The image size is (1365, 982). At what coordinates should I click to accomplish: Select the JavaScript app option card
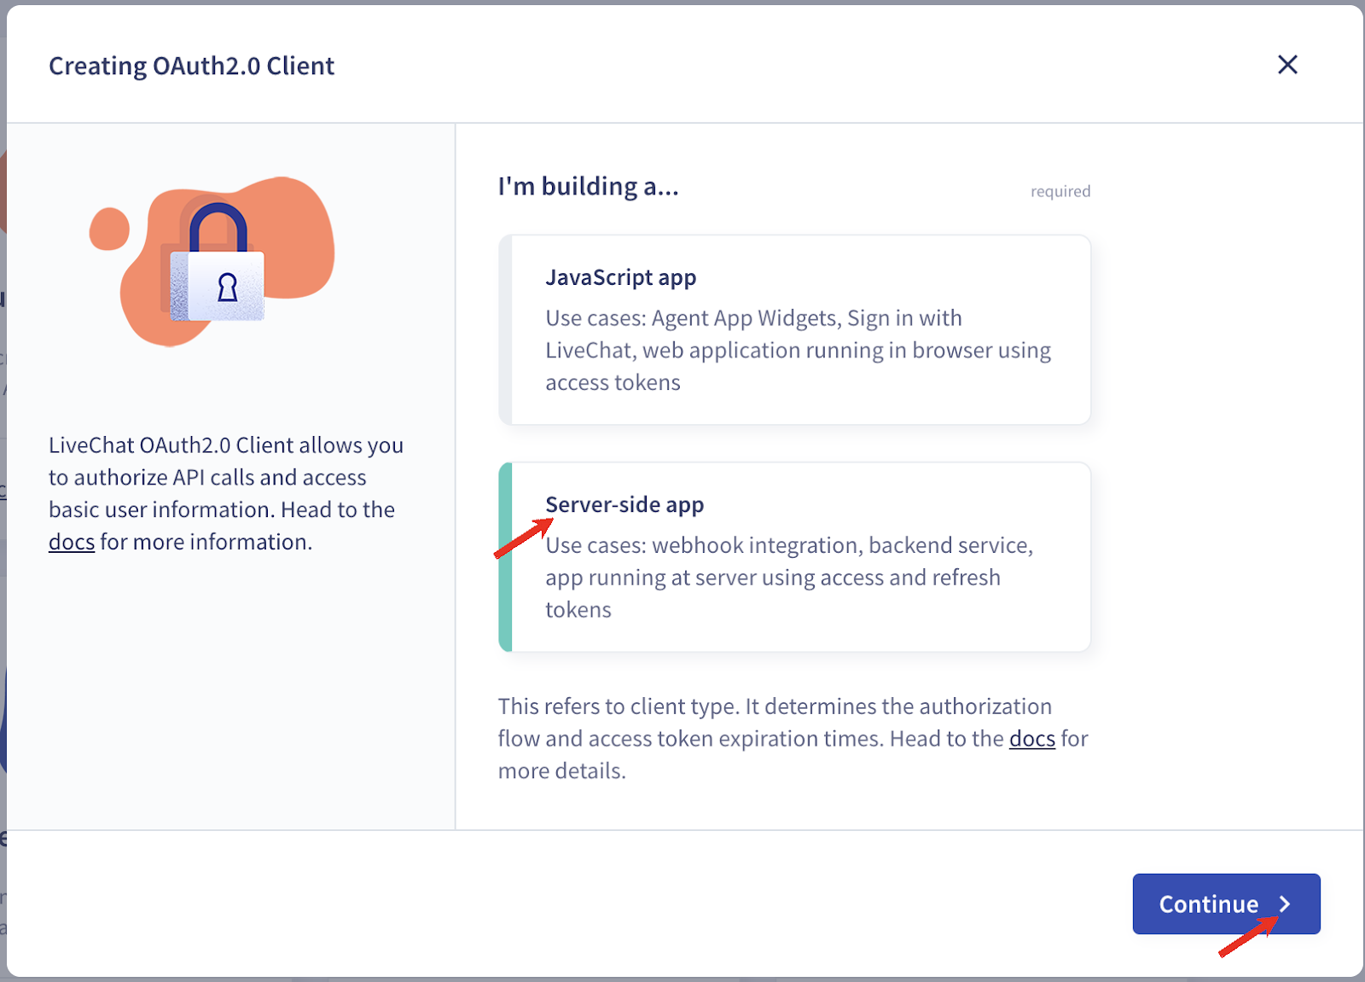[793, 329]
